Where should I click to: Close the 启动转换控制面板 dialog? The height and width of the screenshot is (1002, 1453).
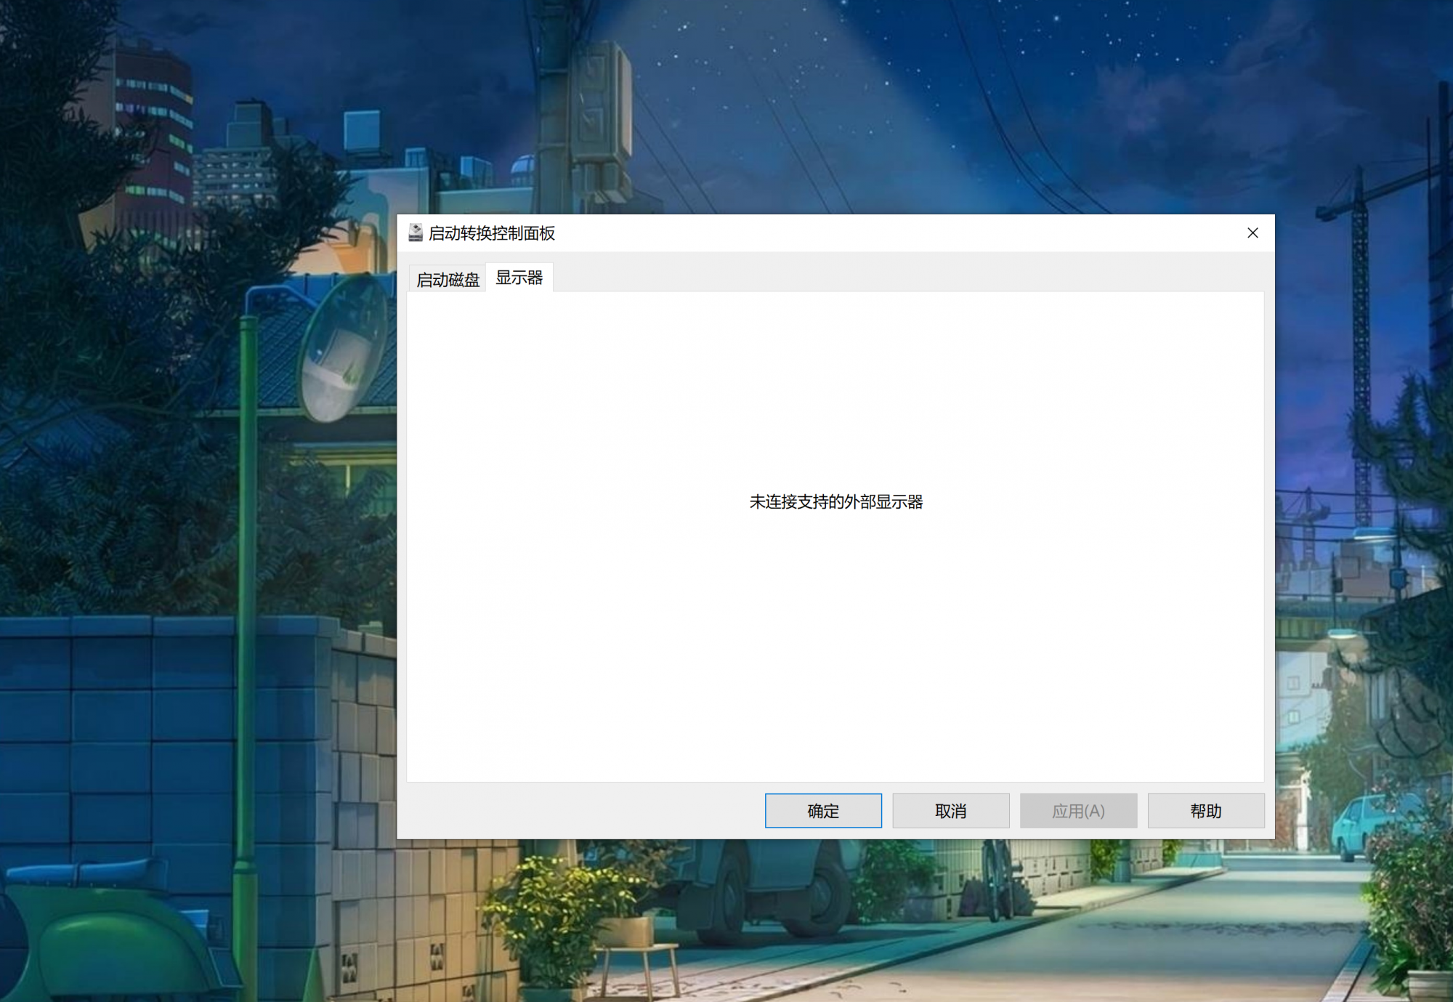(x=1252, y=233)
